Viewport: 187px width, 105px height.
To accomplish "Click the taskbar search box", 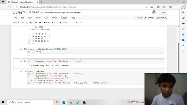I will coord(30,102).
